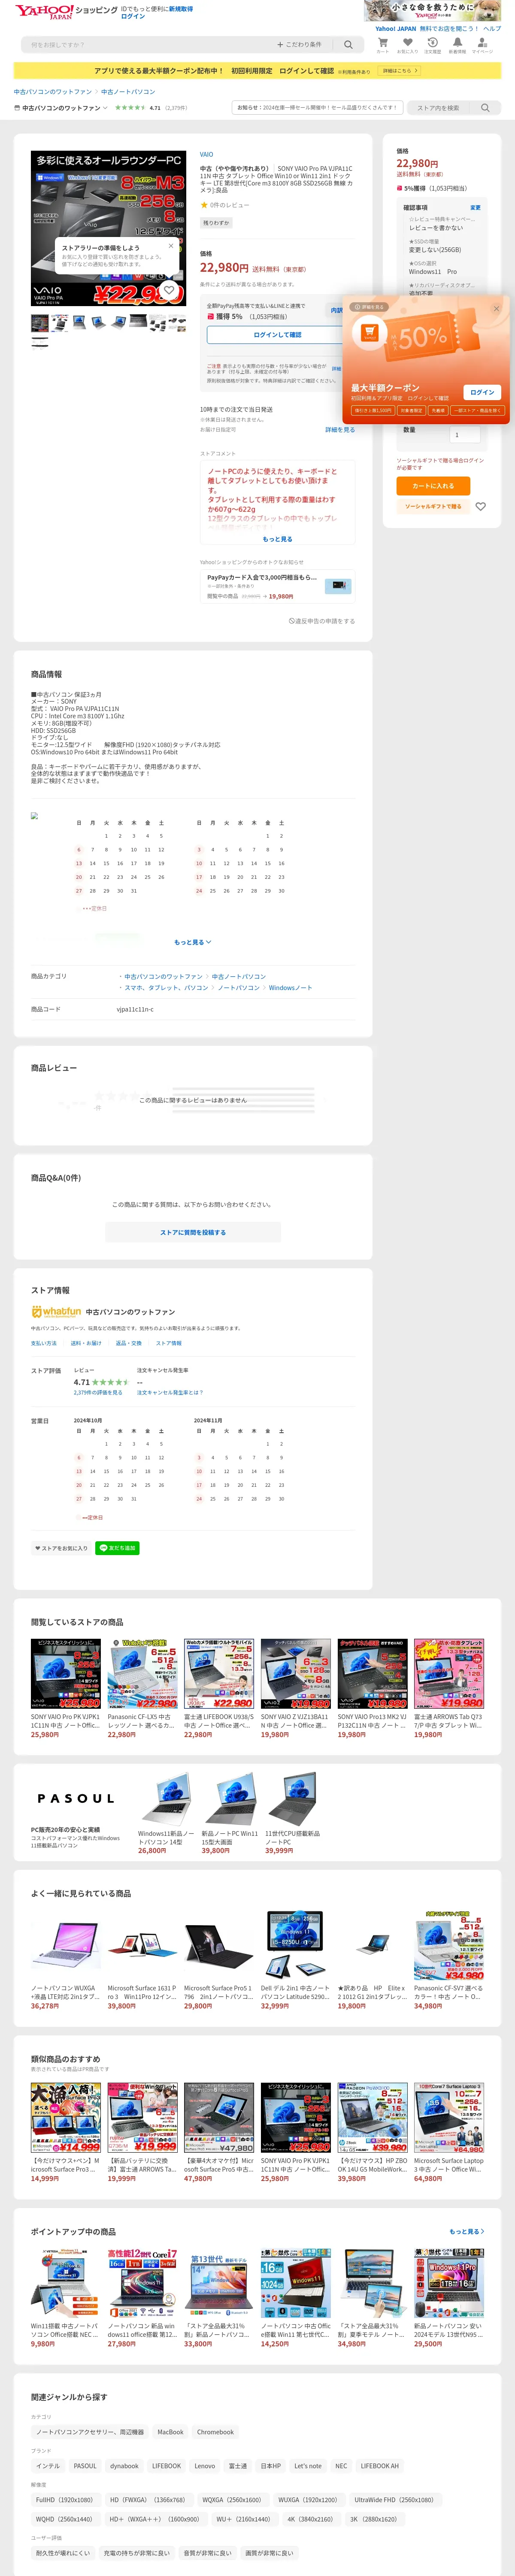Expand the 中古パソコンのワットファン store dropdown
The image size is (515, 2576).
point(62,108)
